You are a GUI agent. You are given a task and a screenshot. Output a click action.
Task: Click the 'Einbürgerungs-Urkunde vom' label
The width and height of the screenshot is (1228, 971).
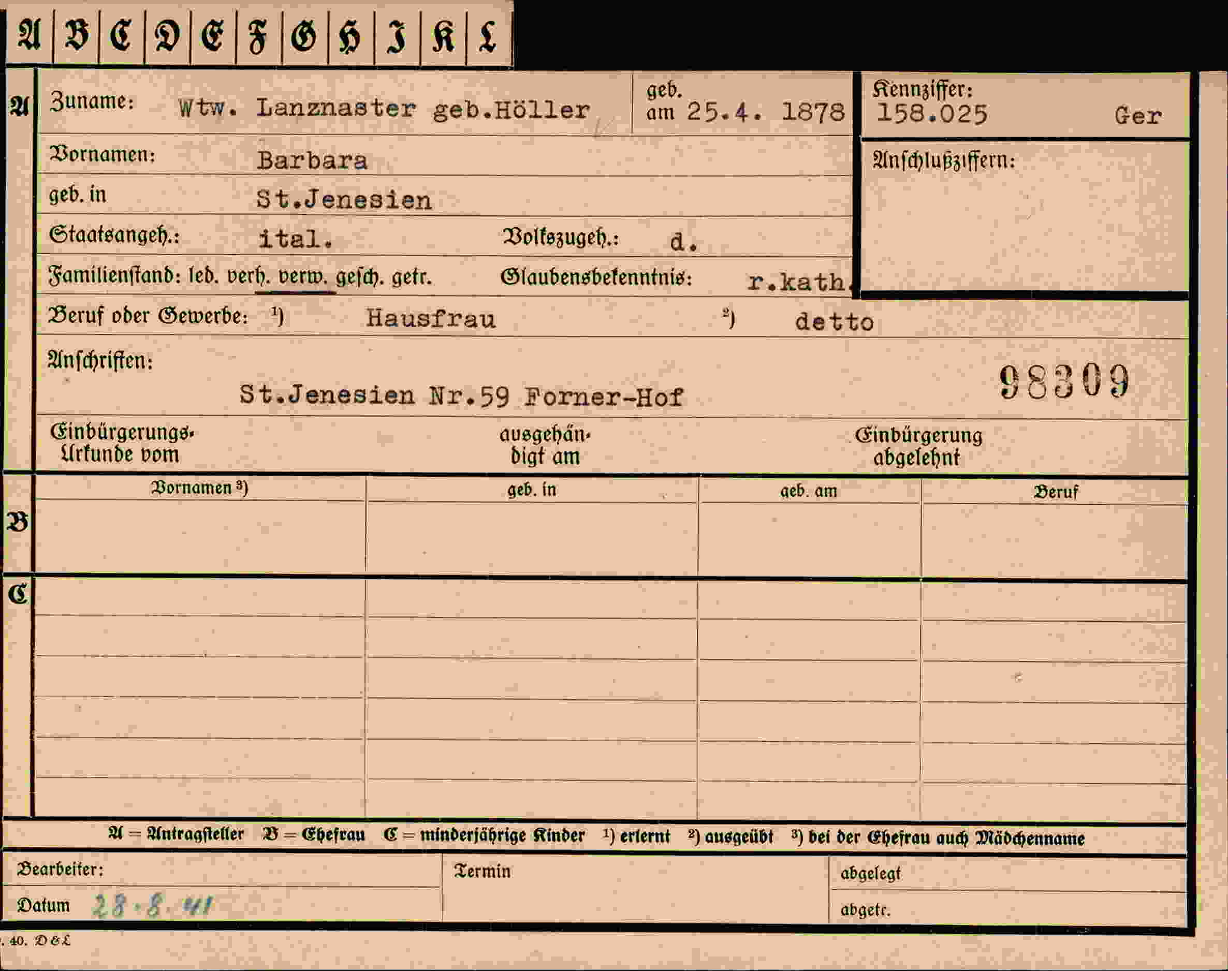point(122,443)
